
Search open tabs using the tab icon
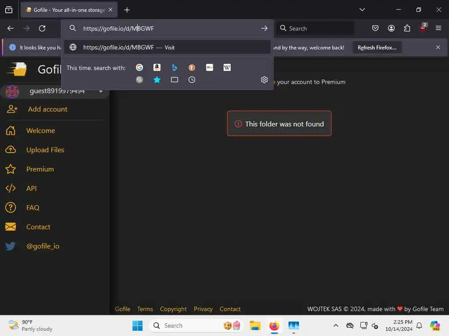pos(175,80)
